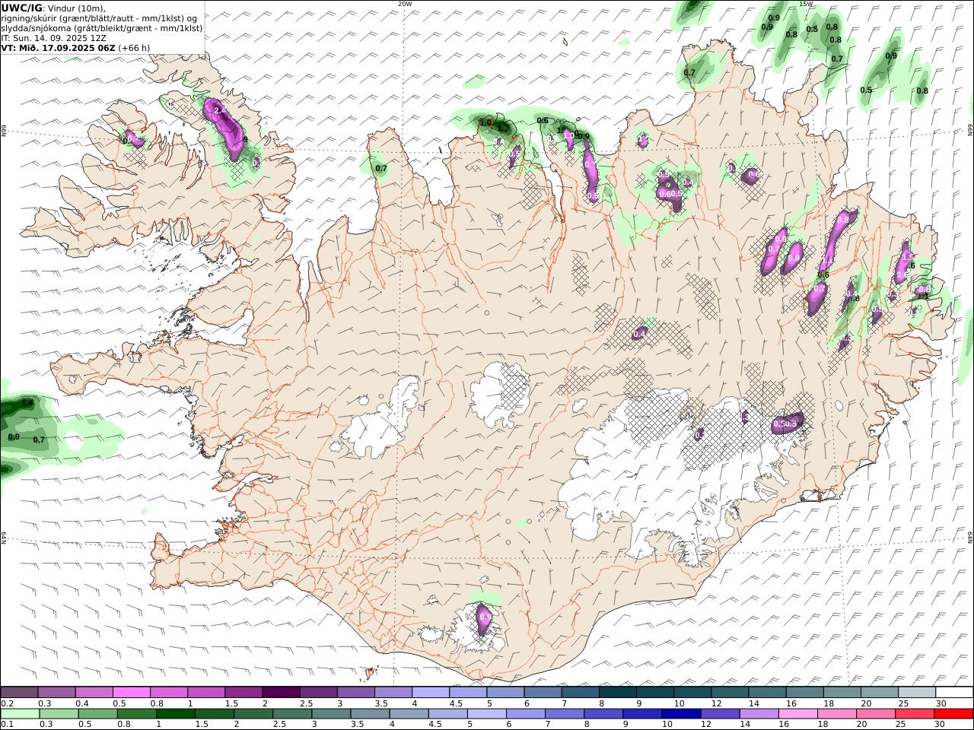Select the lower legend swatch labeled 2
Viewport: 974px width, 730px height.
(253, 714)
